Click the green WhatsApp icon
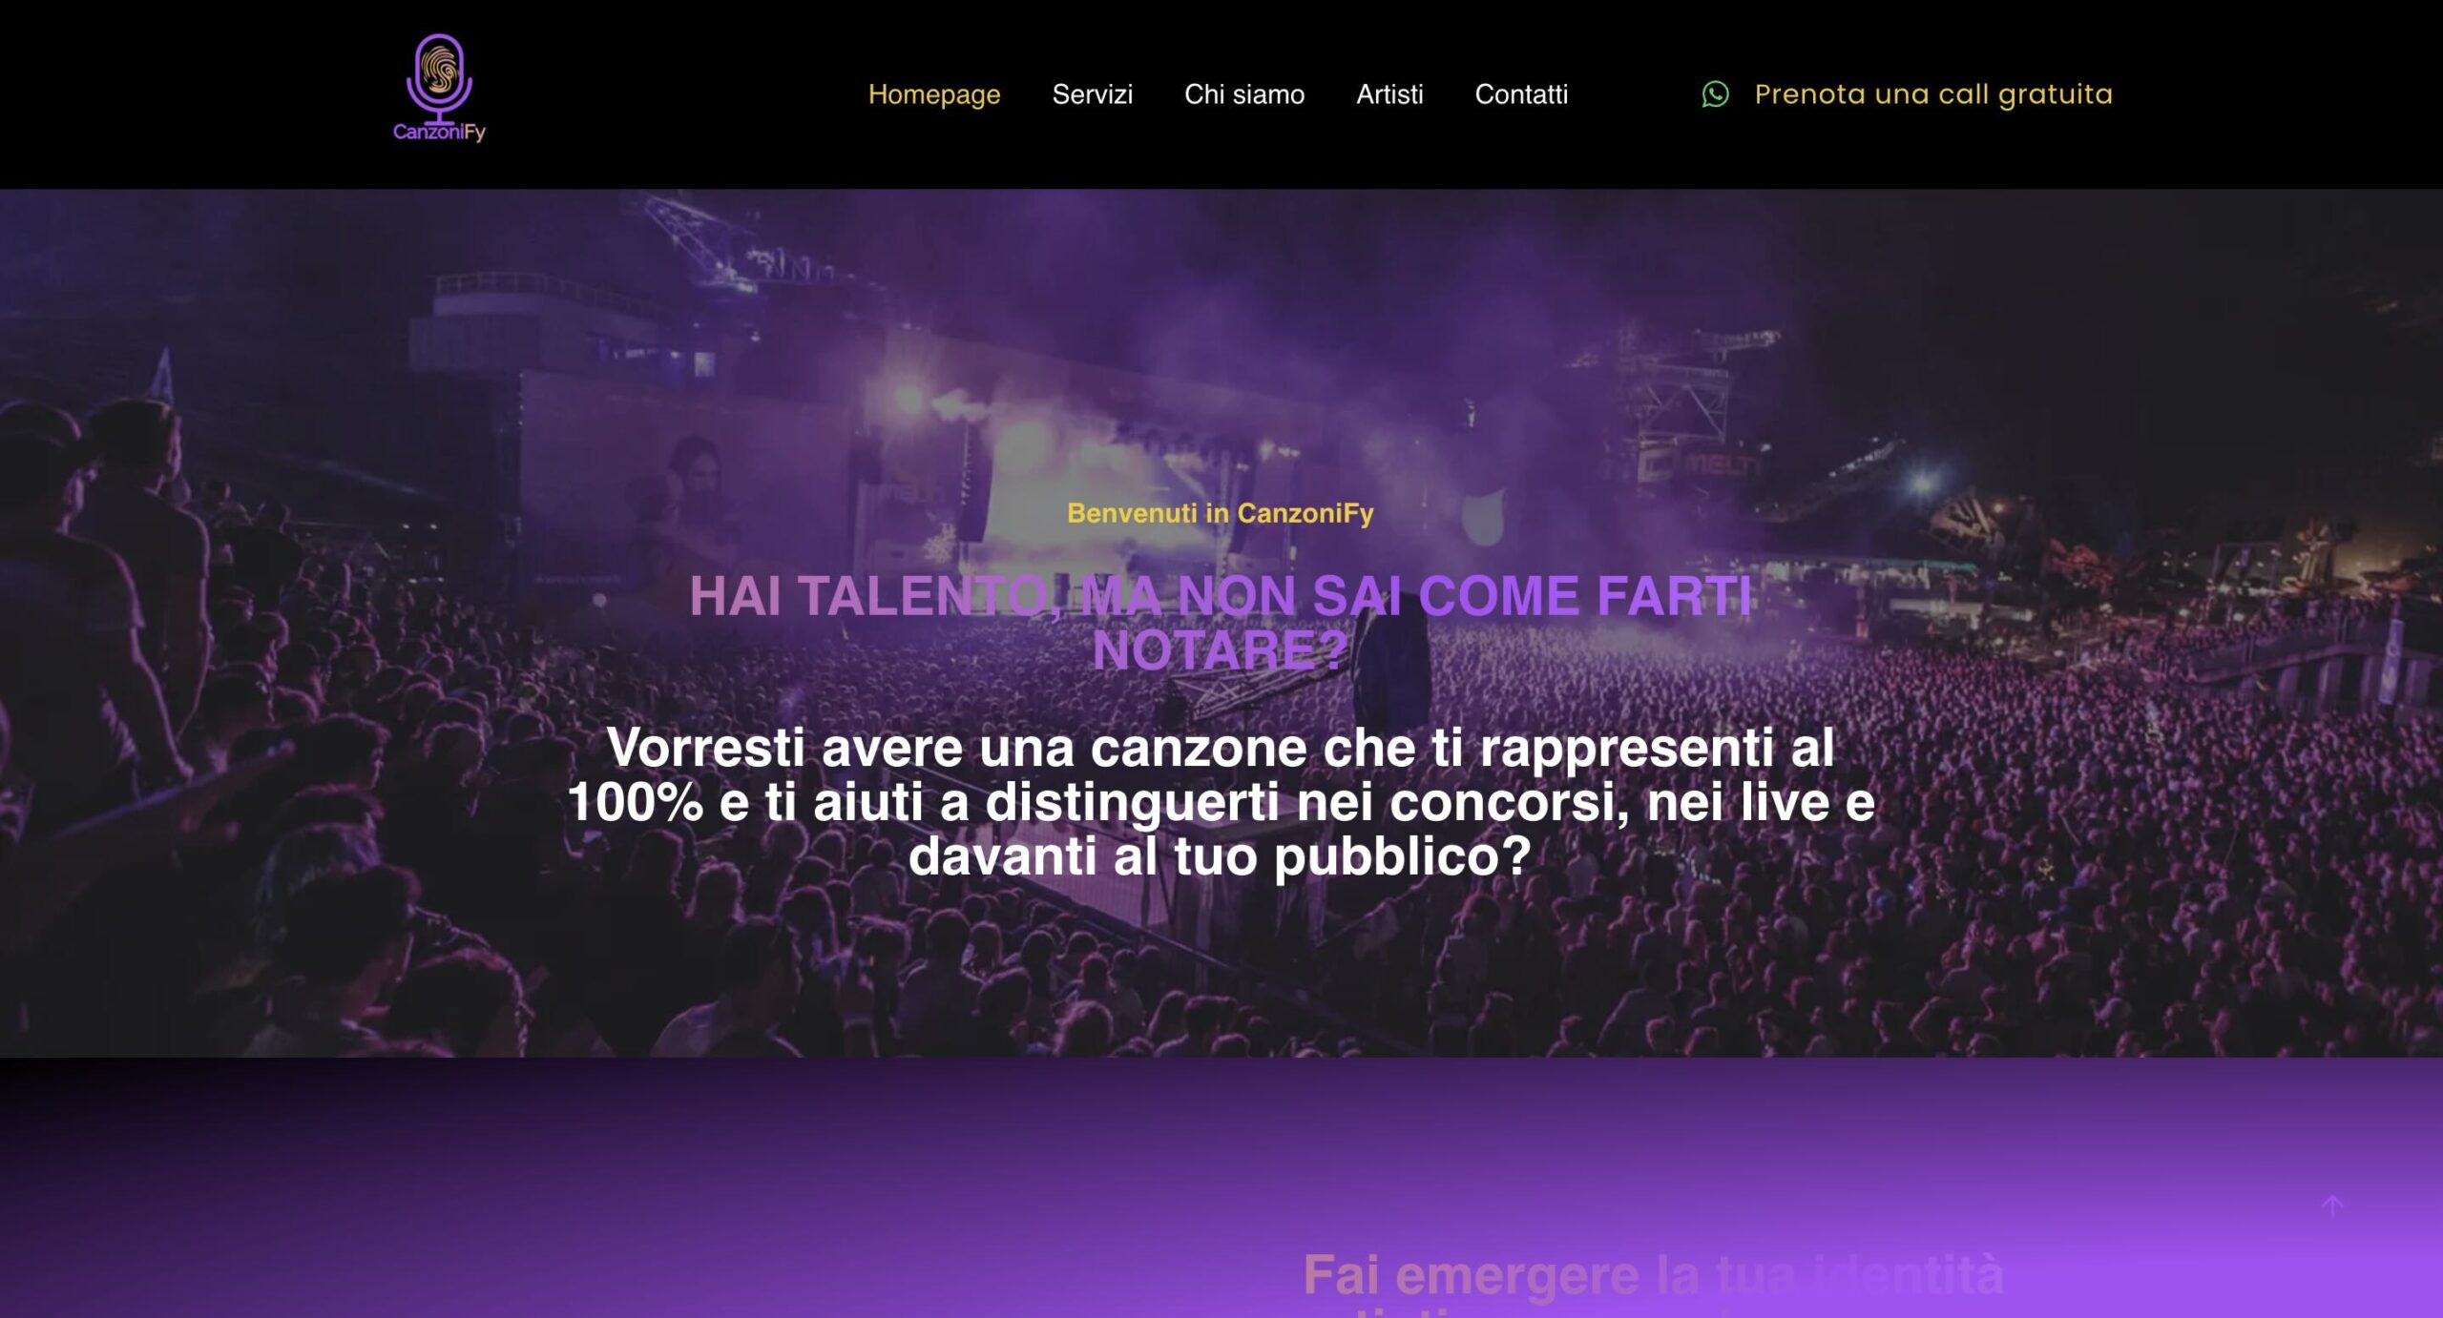Image resolution: width=2443 pixels, height=1318 pixels. pos(1715,94)
